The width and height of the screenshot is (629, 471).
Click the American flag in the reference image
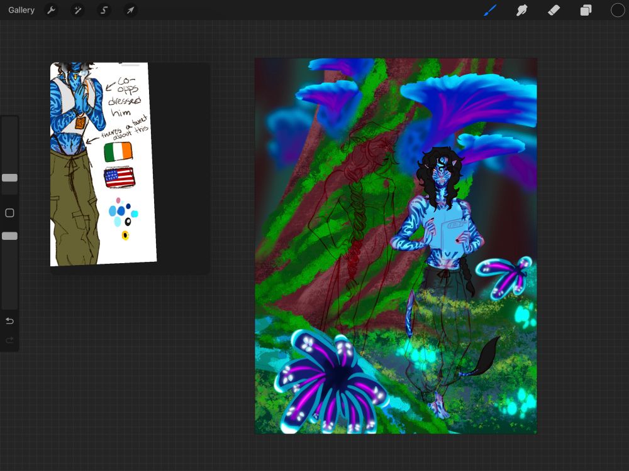point(120,178)
